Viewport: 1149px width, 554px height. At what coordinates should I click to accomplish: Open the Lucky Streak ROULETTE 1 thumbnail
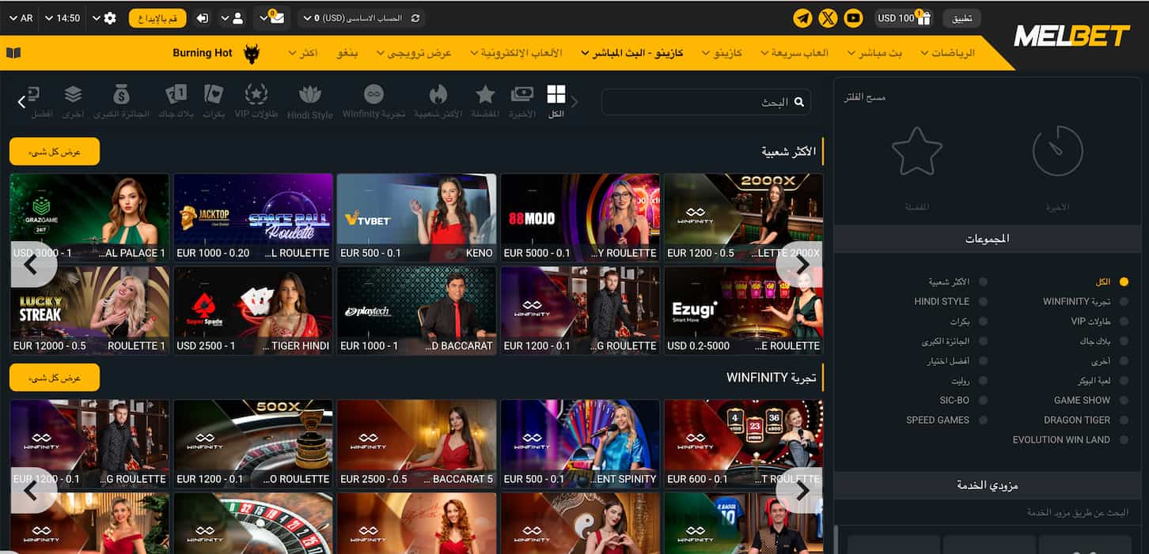click(89, 310)
